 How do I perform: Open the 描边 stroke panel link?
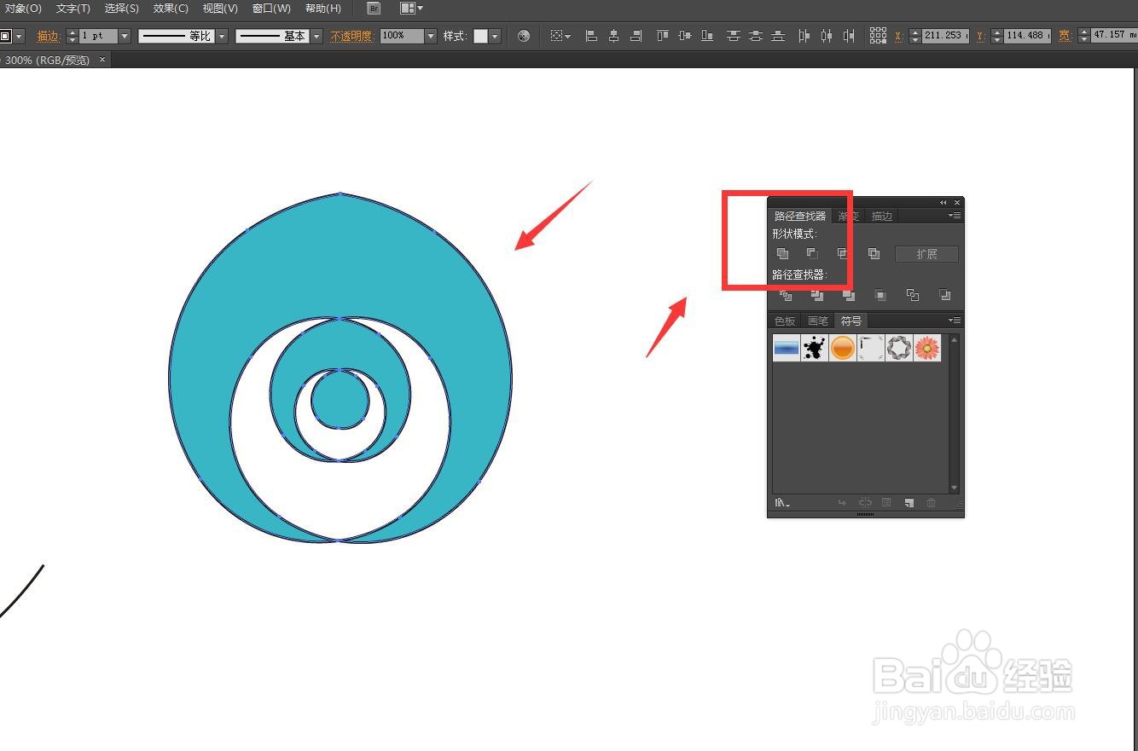[x=48, y=36]
